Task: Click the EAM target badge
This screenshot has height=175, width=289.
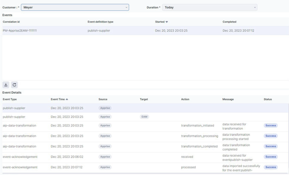Action: (x=144, y=117)
